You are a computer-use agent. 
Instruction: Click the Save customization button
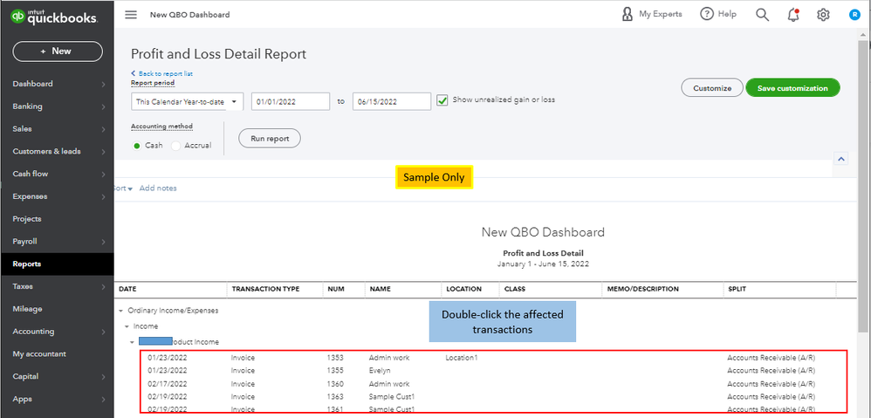792,88
